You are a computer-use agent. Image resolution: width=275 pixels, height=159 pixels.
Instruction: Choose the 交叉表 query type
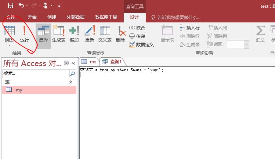tap(105, 34)
